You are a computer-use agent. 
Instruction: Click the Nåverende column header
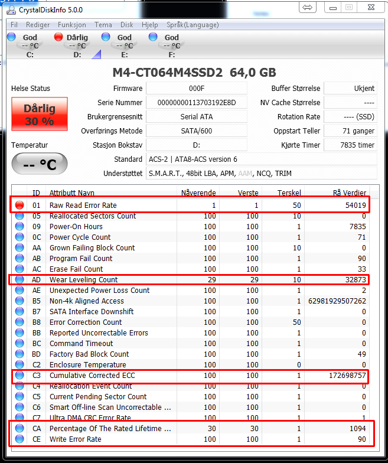198,193
